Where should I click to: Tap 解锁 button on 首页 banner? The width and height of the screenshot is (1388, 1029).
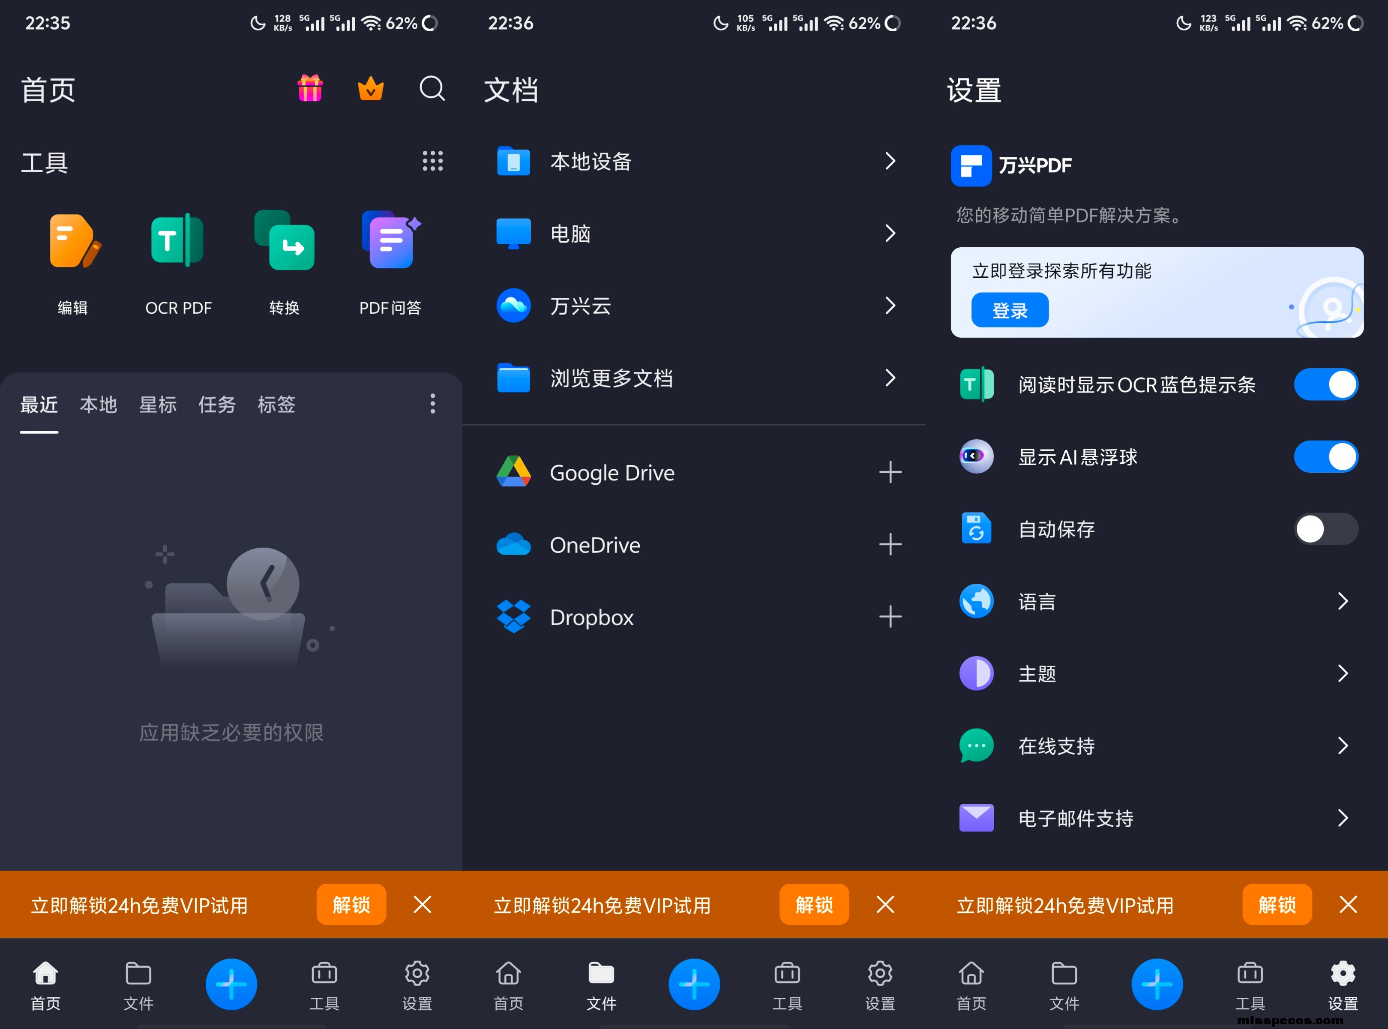click(351, 904)
